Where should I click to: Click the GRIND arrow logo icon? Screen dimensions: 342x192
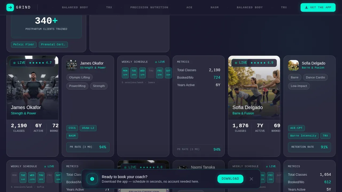point(10,7)
